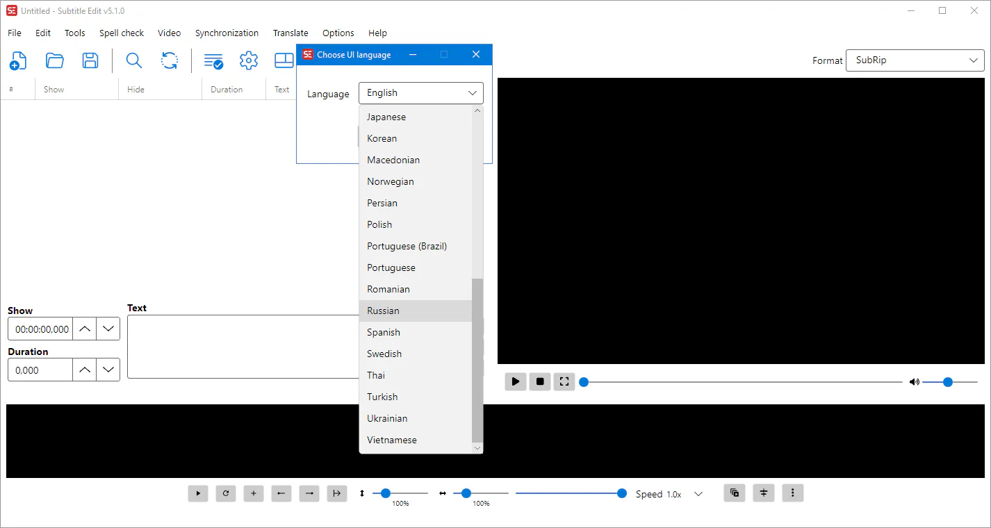This screenshot has height=528, width=991.
Task: Choose Spanish as UI language
Action: (416, 332)
